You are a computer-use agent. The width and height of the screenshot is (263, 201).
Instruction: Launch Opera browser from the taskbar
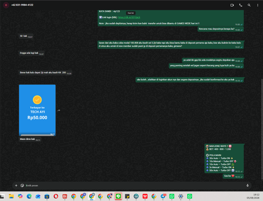(56, 196)
